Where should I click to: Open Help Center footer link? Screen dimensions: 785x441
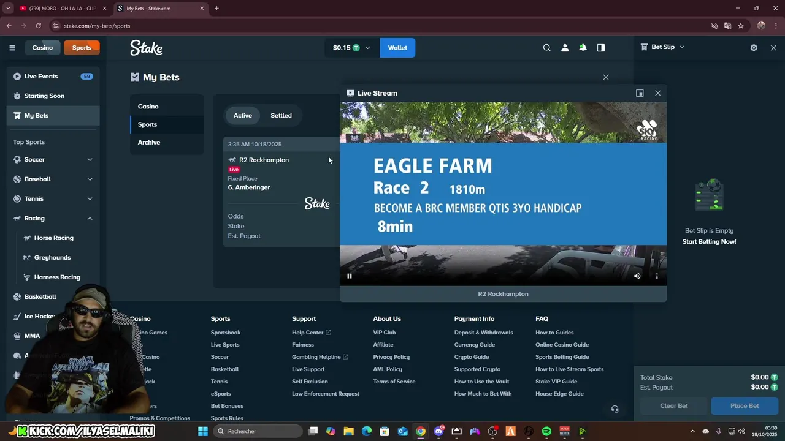click(311, 333)
